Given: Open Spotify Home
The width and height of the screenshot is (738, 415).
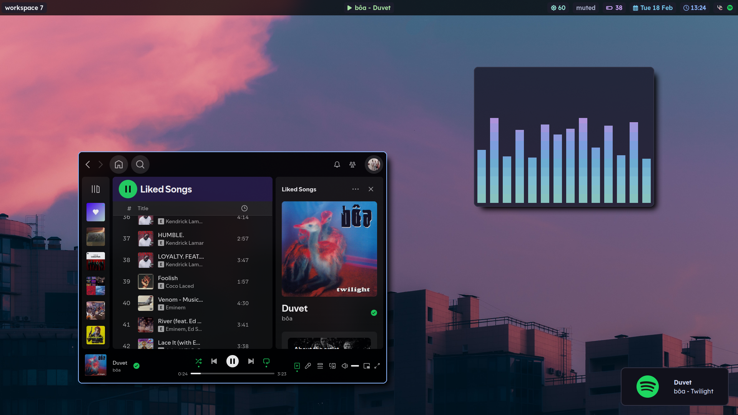Looking at the screenshot, I should [119, 164].
